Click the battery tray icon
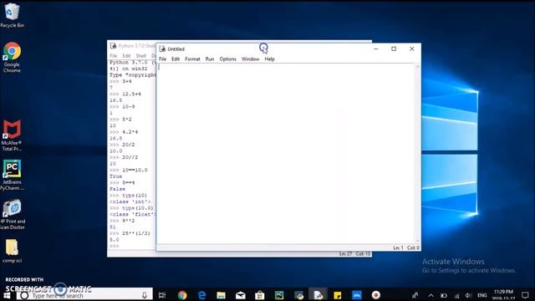This screenshot has height=301, width=535. click(444, 295)
